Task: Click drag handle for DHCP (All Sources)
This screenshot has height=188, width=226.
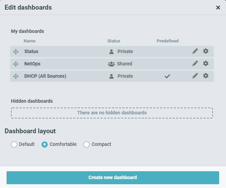Action: click(15, 76)
